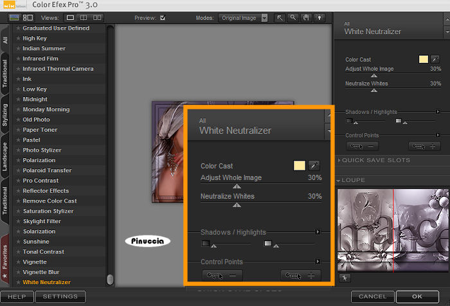
Task: Pick color cast with eyedropper in right panel
Action: pos(435,59)
